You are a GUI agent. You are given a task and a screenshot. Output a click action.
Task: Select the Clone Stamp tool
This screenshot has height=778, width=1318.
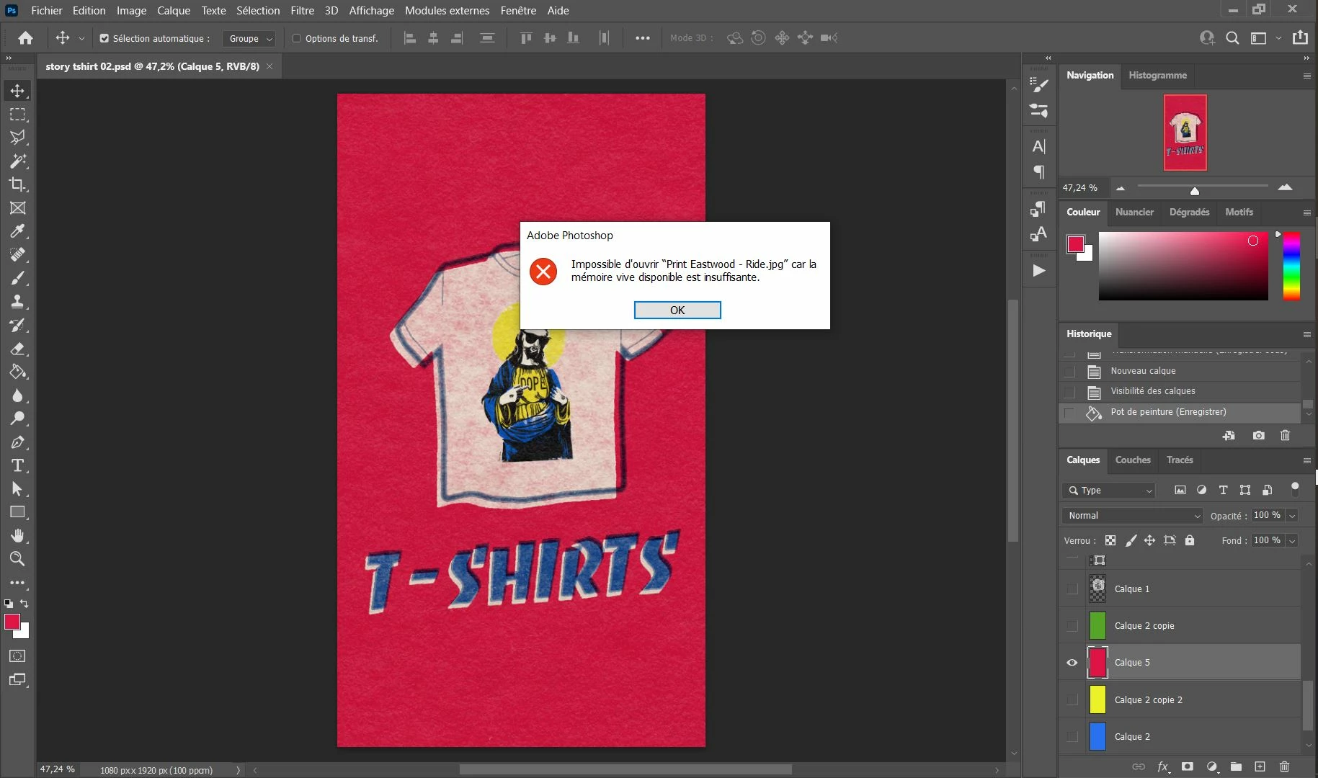[x=17, y=302]
